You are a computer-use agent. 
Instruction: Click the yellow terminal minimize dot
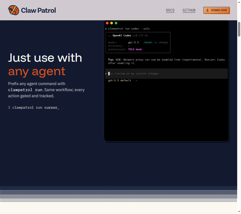[x=111, y=23]
